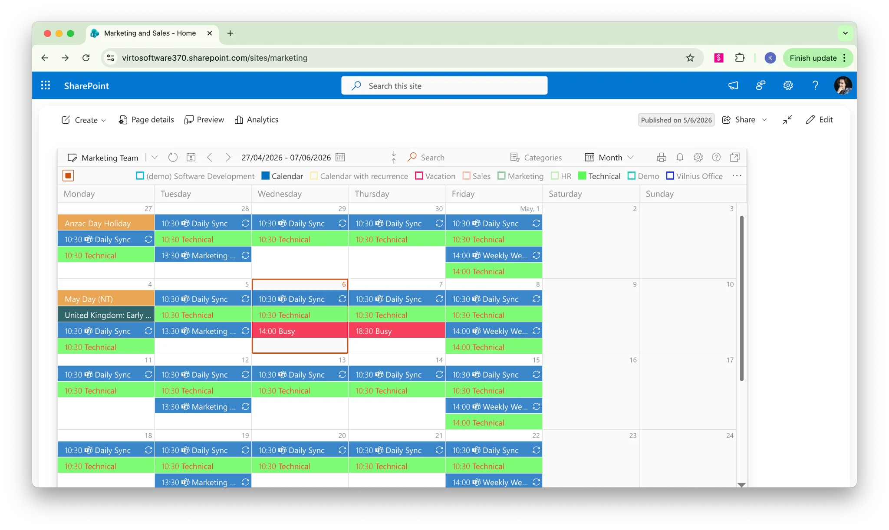Collapse the page with the shrink arrows
The height and width of the screenshot is (530, 889).
click(x=787, y=120)
